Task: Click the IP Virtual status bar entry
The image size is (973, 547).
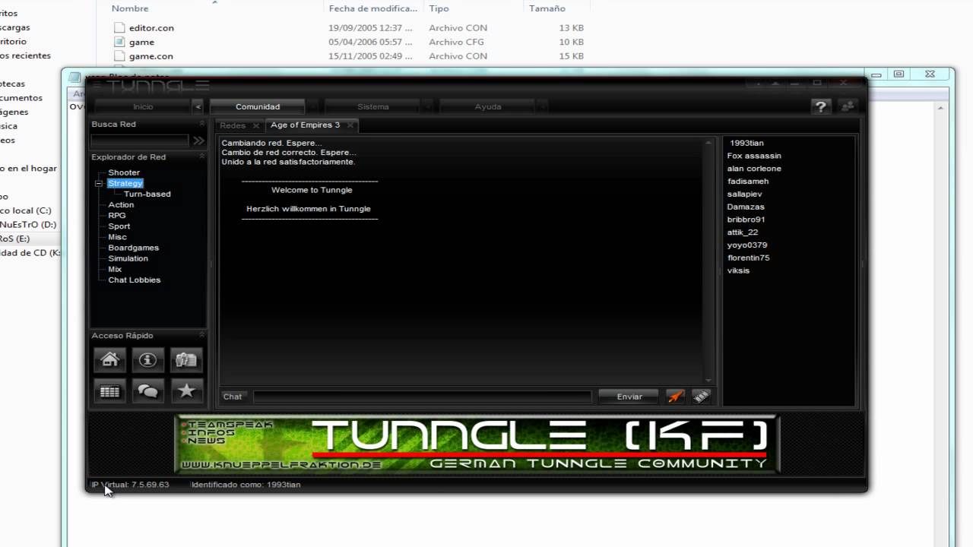Action: [130, 485]
